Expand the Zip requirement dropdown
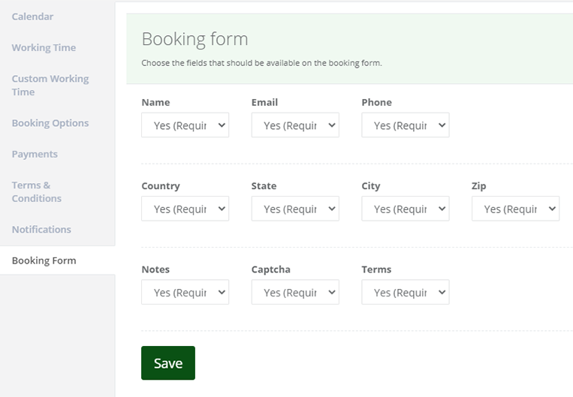 (515, 209)
